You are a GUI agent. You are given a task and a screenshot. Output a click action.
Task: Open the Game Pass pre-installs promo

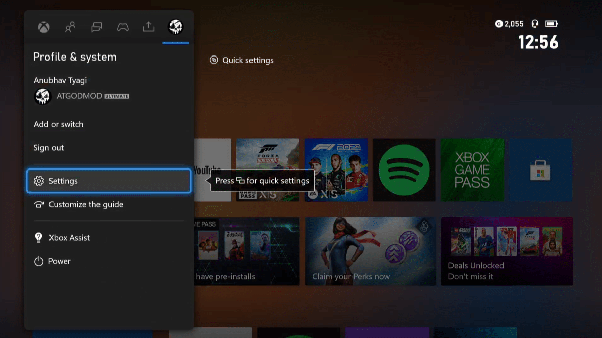[247, 251]
